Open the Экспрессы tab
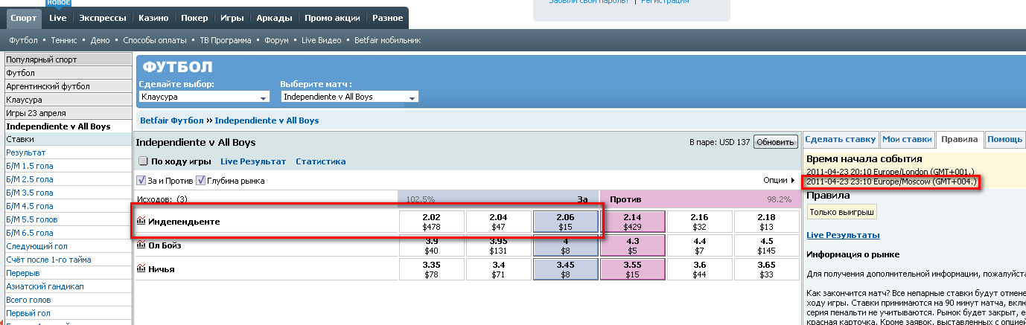1026x325 pixels. coord(103,18)
